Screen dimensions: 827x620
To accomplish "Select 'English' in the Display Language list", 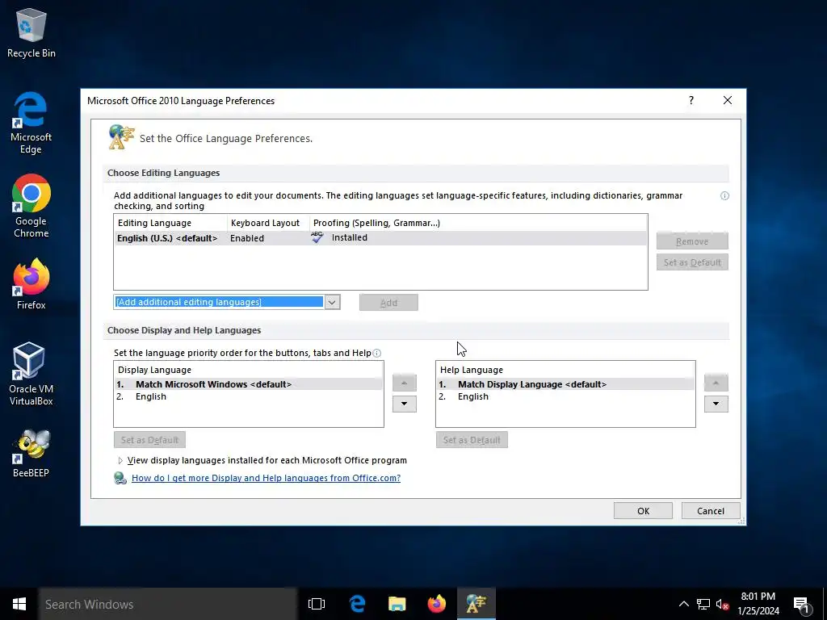I will (x=249, y=396).
